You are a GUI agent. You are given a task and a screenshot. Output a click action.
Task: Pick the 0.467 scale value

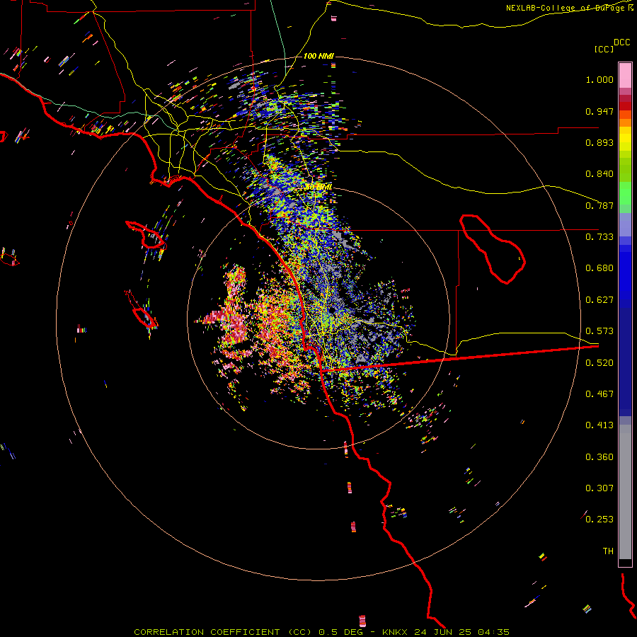(x=599, y=394)
